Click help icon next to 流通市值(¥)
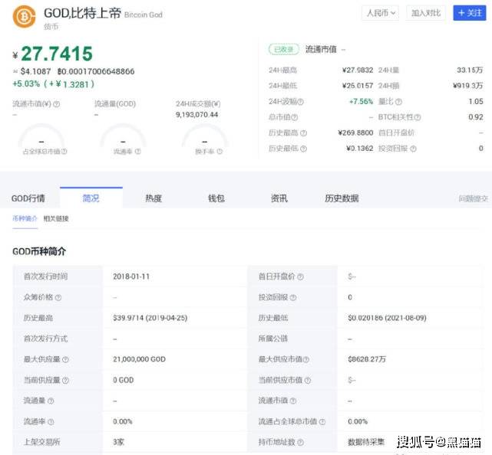The width and height of the screenshot is (492, 455). click(57, 104)
